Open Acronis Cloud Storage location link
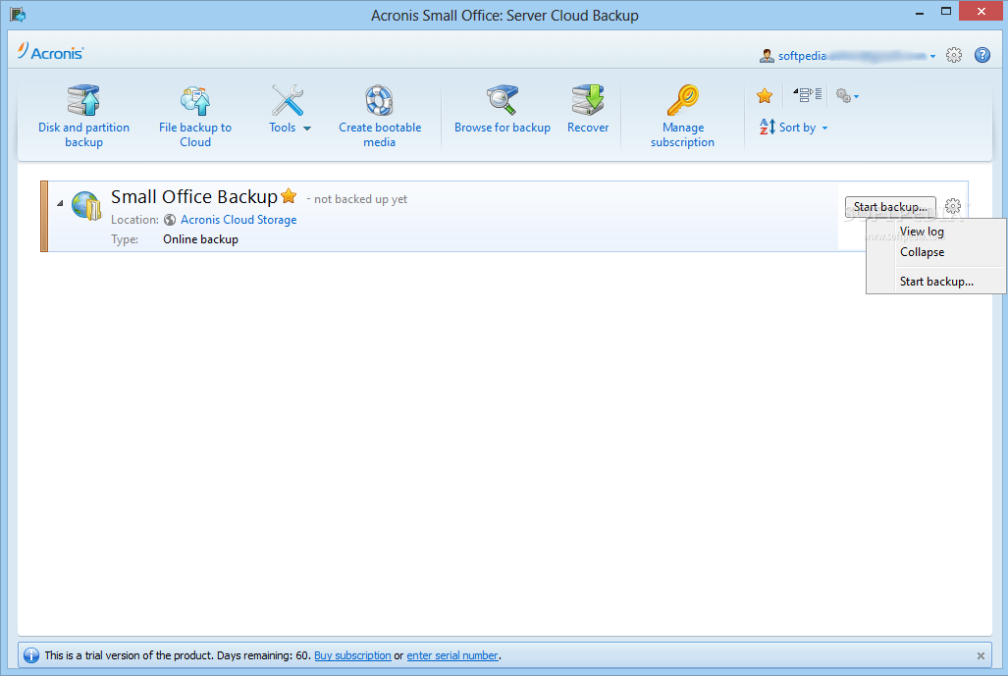Screen dimensions: 1008x676 click(239, 220)
